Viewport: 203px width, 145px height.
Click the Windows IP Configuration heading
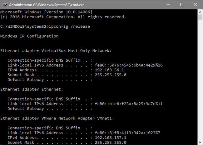click(x=29, y=36)
